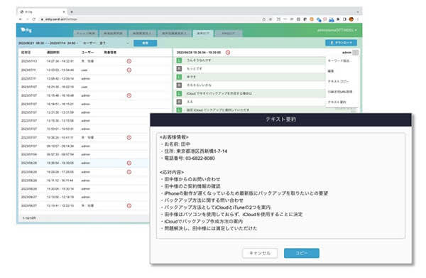Click the first grey navigation tab in the header

click(86, 33)
